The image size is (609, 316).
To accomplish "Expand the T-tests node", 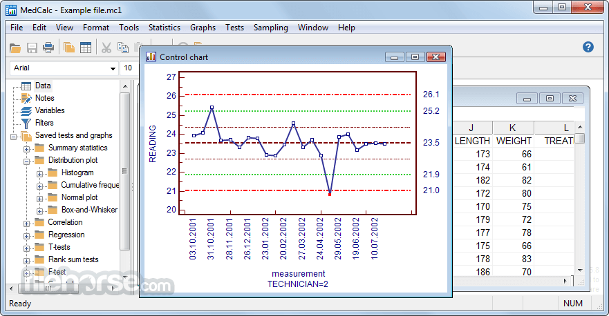I will coord(26,248).
